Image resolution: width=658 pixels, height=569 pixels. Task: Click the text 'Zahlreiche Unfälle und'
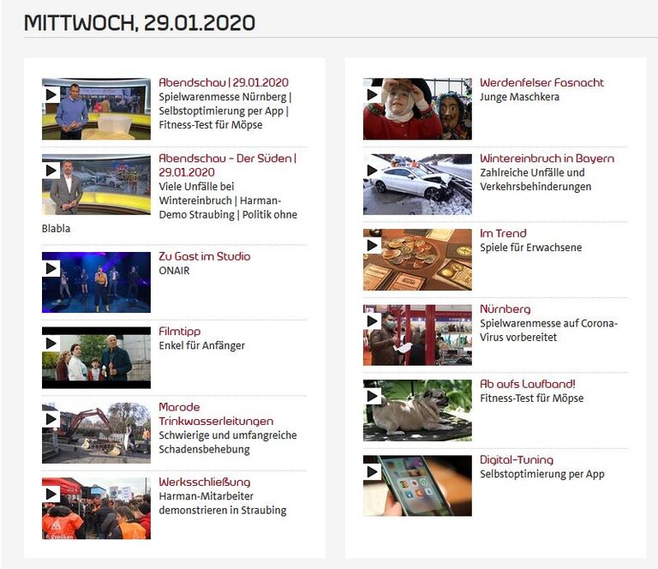point(532,172)
